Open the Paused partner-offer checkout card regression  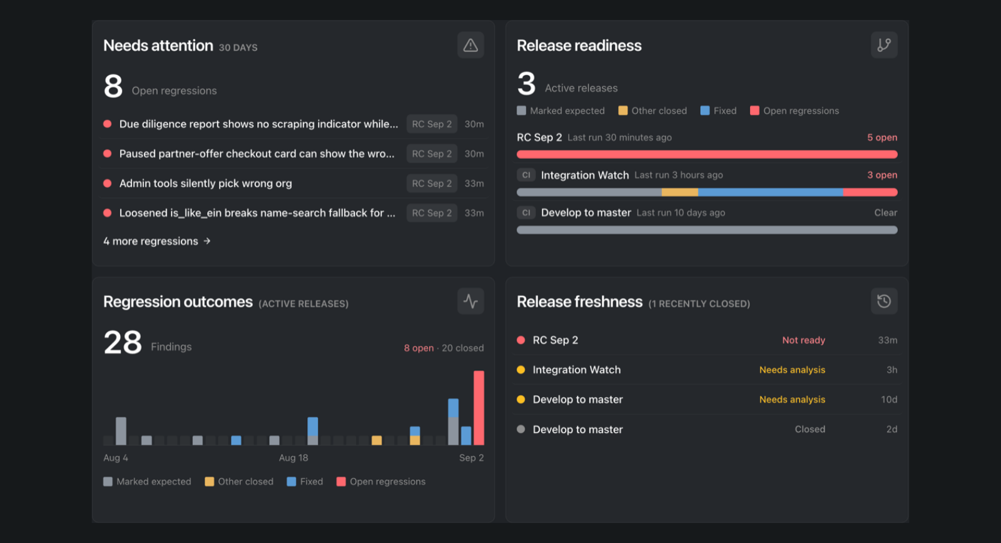tap(257, 154)
